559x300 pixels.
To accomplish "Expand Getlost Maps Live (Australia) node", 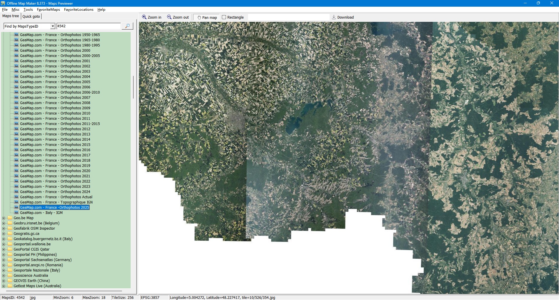I will pos(4,286).
